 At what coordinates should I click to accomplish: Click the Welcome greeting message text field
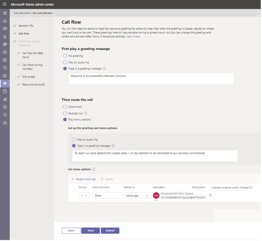[151, 78]
